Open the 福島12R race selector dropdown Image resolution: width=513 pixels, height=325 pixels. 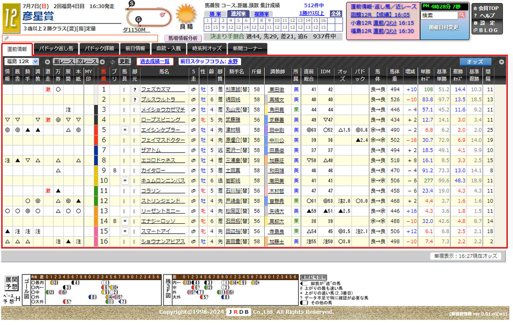tap(35, 60)
